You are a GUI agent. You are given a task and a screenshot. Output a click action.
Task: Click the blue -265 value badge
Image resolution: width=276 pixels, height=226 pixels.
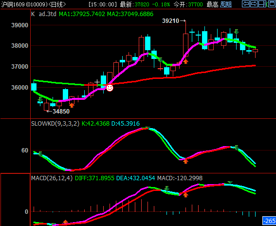269,221
